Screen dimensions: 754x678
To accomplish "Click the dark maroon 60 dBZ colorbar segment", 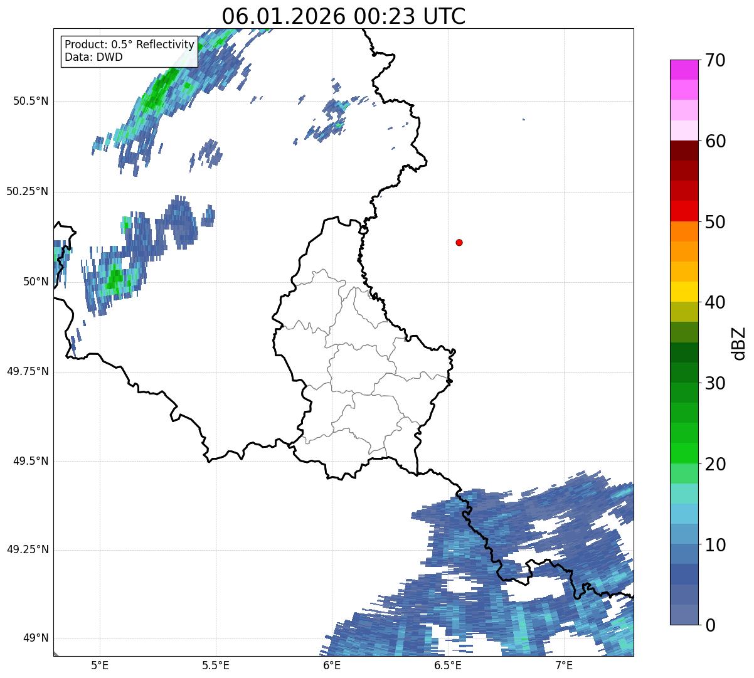I will tap(684, 151).
